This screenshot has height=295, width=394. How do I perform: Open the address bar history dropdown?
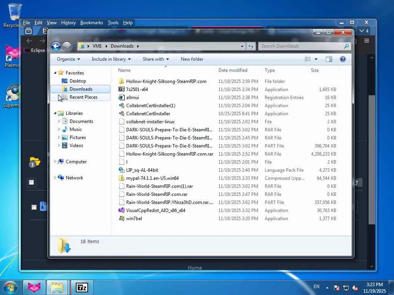tap(242, 46)
